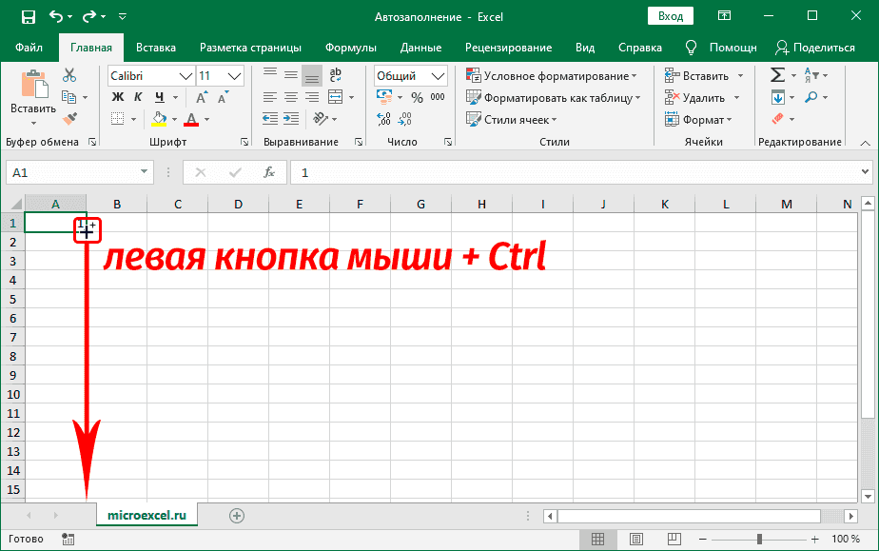Collapse the ribbon using the chevron arrow
This screenshot has height=551, width=879.
point(865,143)
